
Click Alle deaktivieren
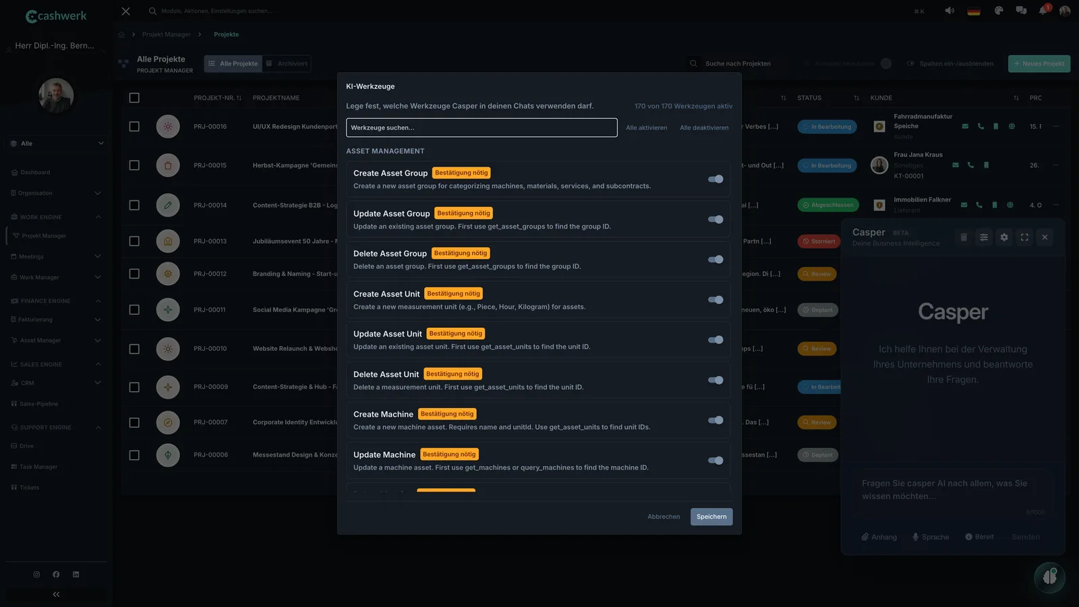(x=704, y=127)
